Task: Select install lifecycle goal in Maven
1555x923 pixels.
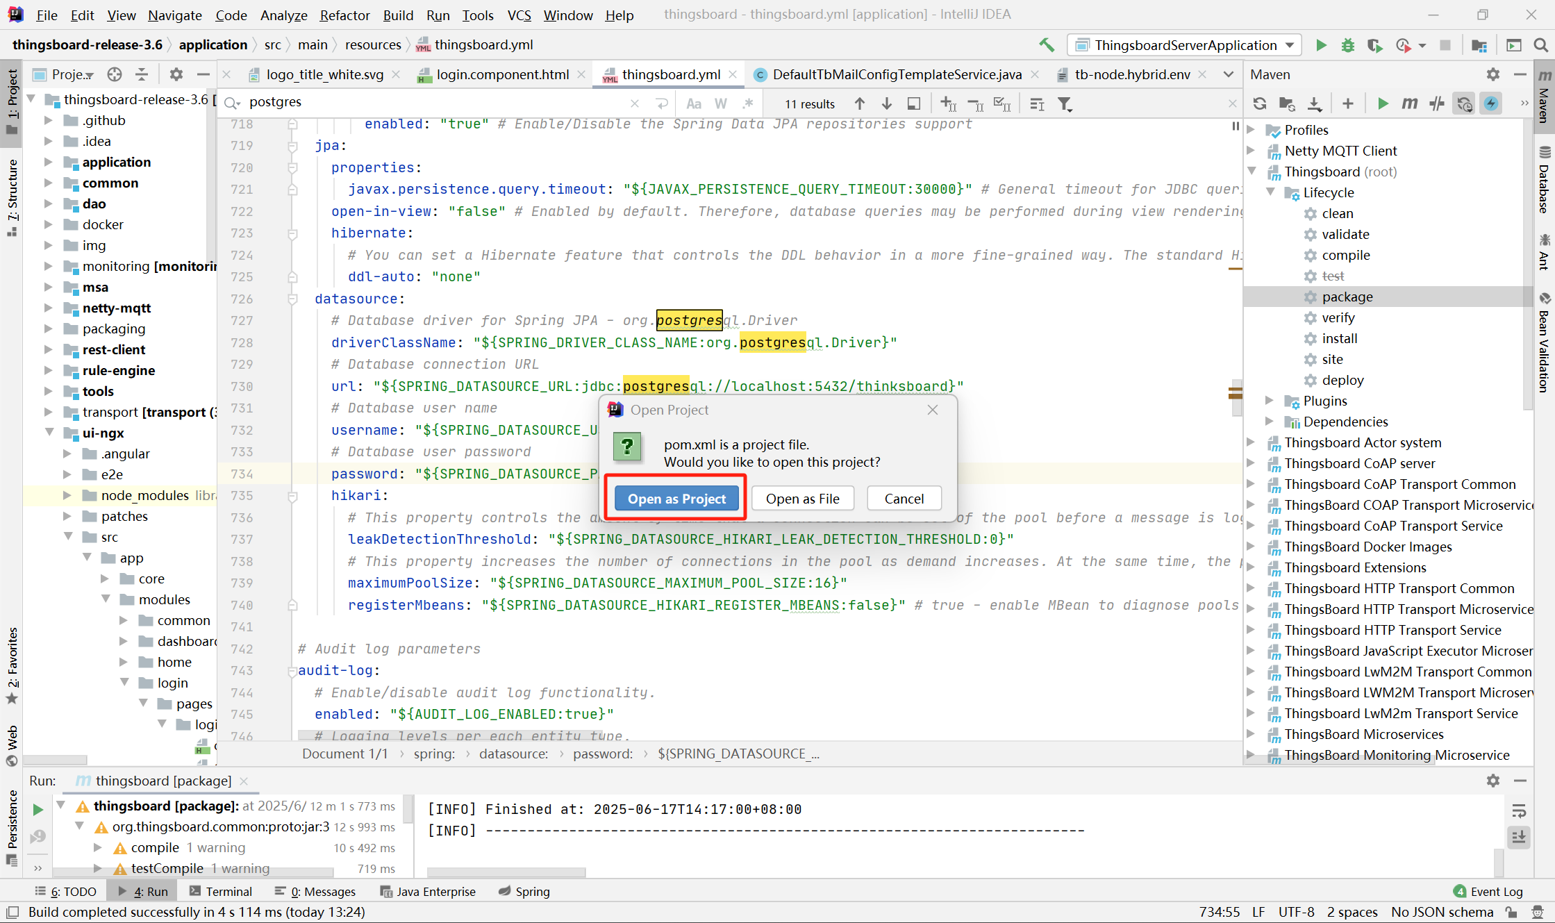Action: [1339, 338]
